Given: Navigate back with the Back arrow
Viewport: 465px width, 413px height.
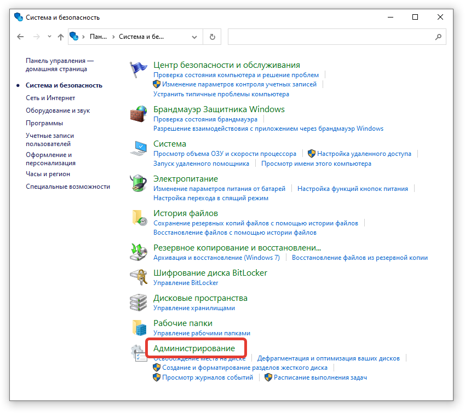Looking at the screenshot, I should (x=21, y=37).
